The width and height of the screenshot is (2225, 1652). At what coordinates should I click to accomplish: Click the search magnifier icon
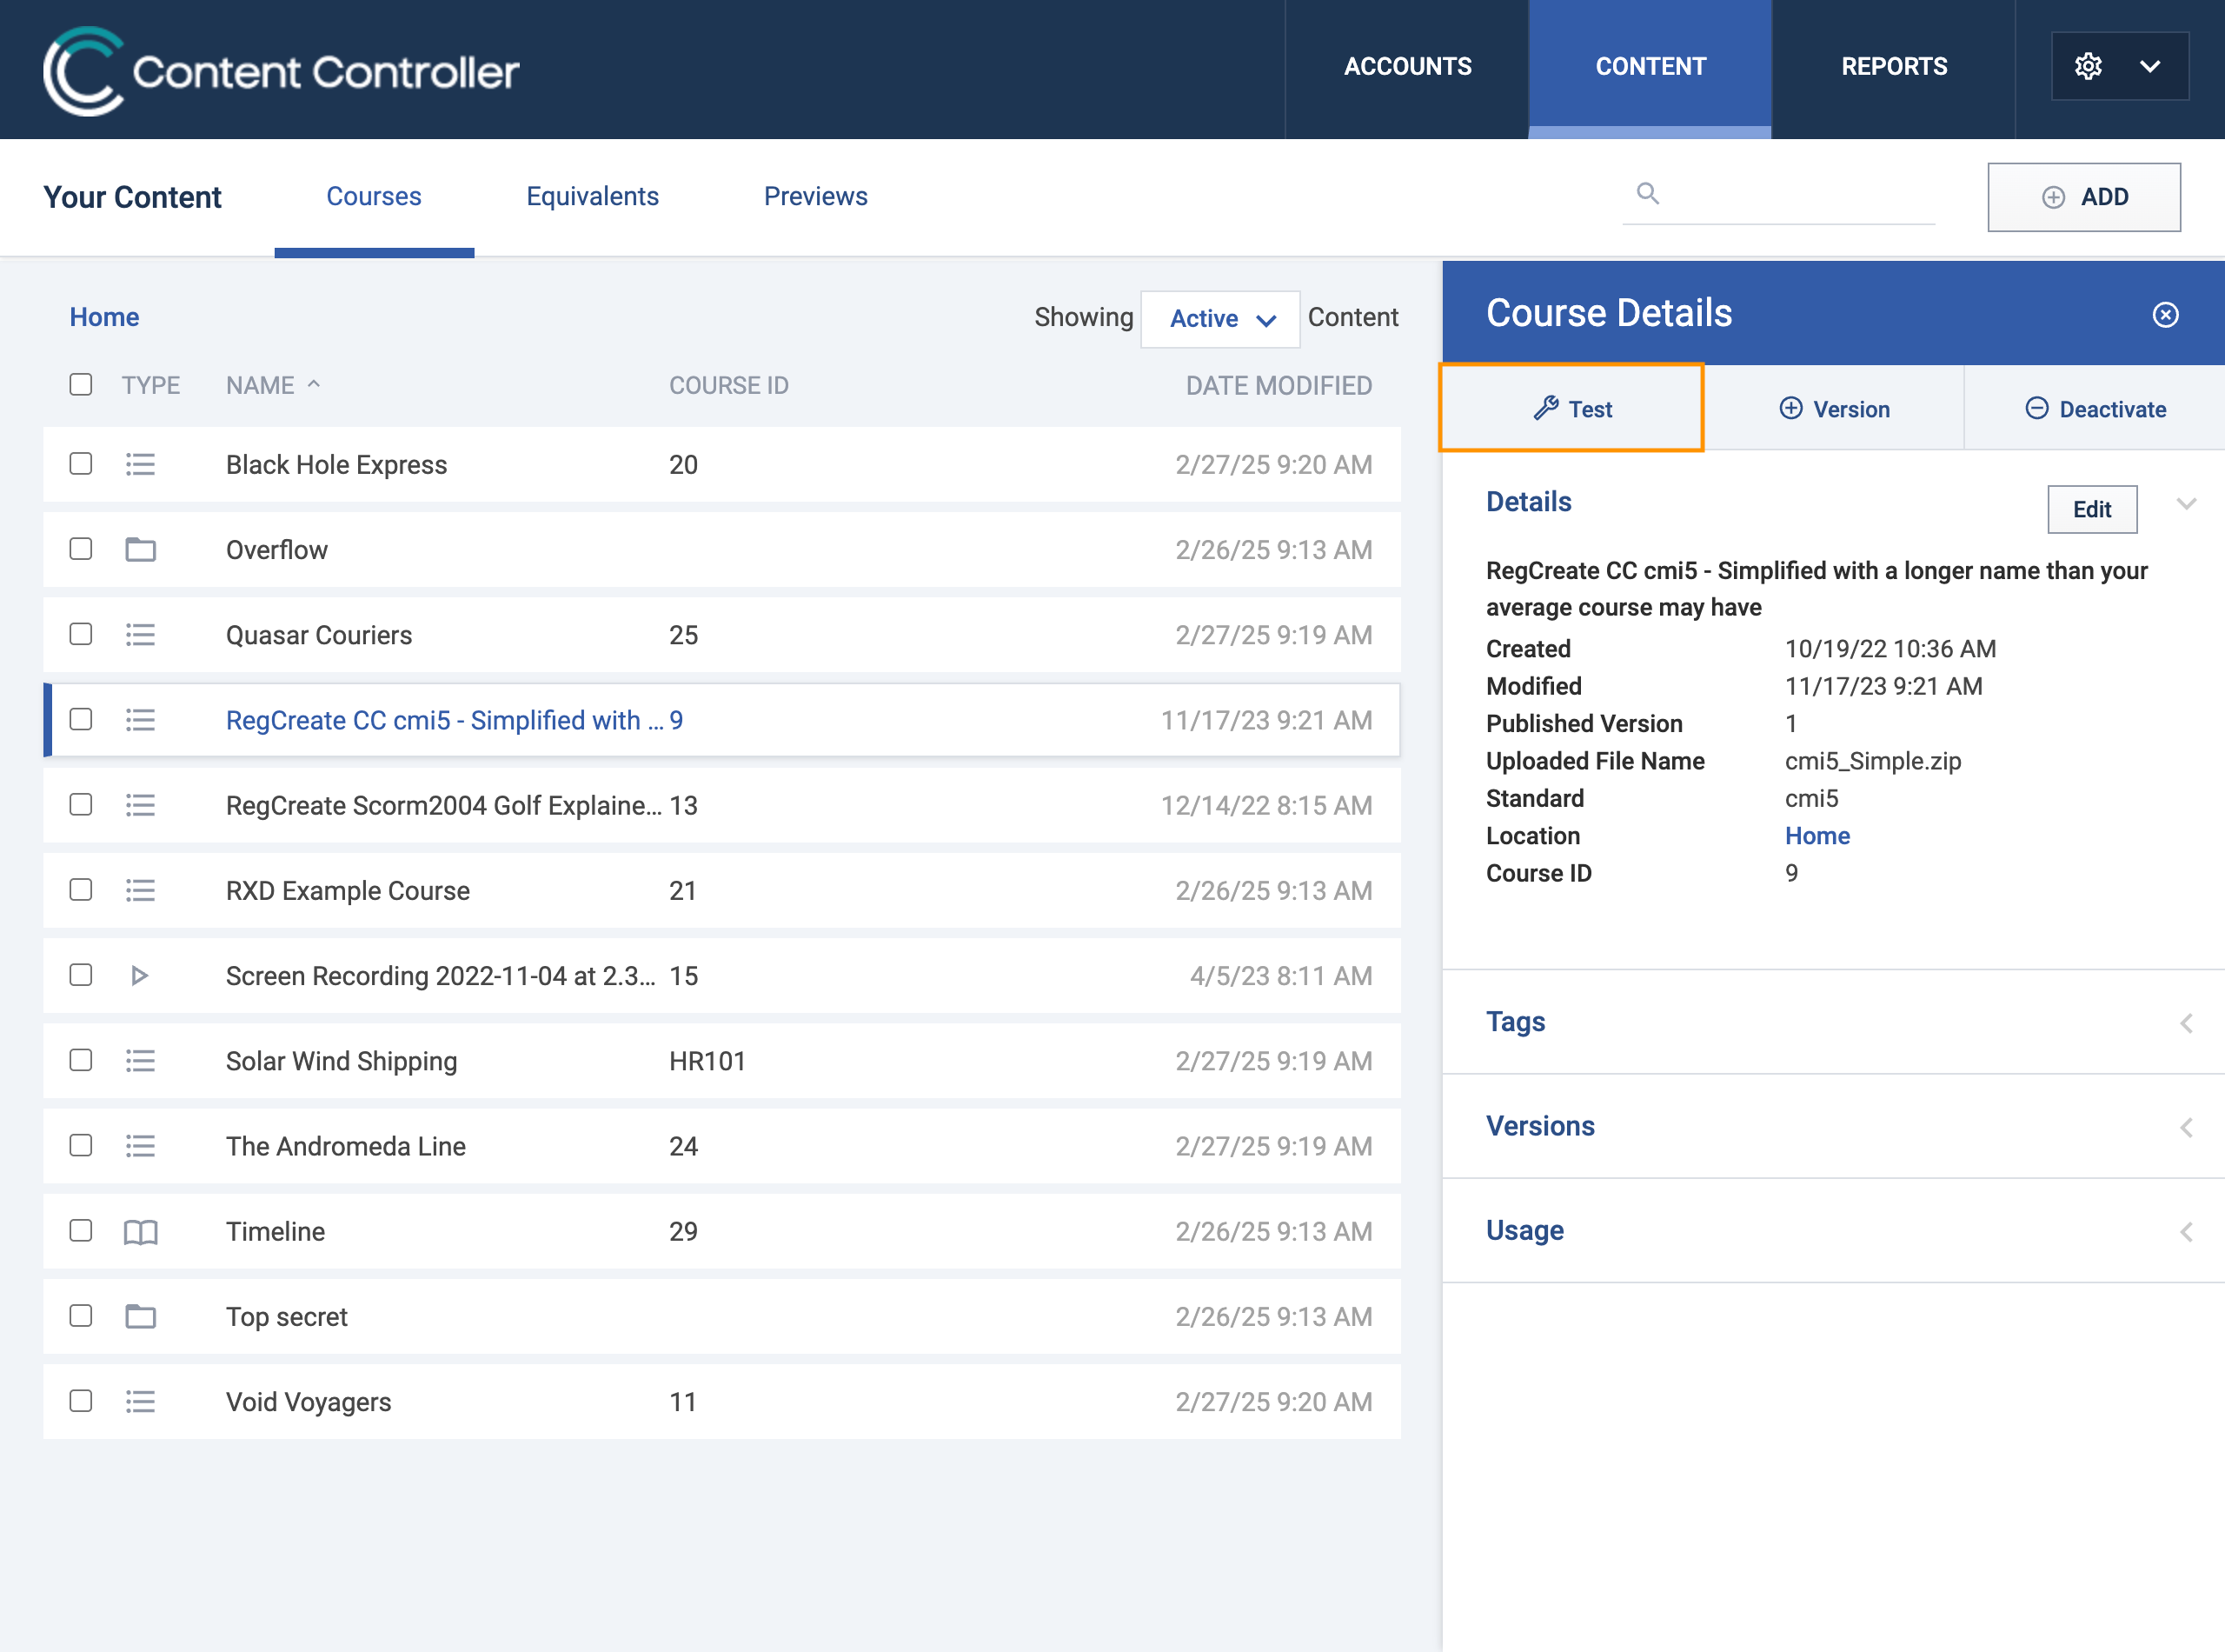point(1647,193)
